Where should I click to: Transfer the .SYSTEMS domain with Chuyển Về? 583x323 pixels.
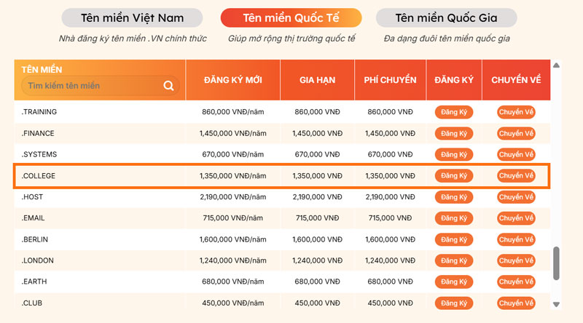tap(516, 155)
